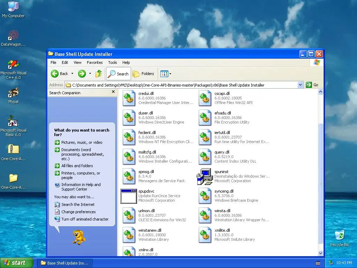Select the msiltcfg.dll file icon

click(x=129, y=157)
